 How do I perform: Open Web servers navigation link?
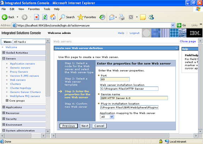coord(18,80)
